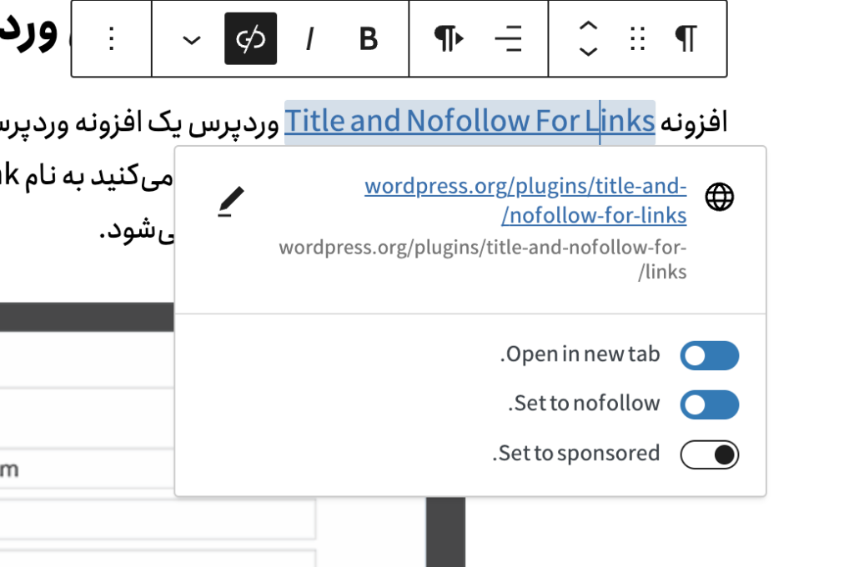The width and height of the screenshot is (854, 567).
Task: Toggle the Set to sponsored switch
Action: tap(709, 454)
